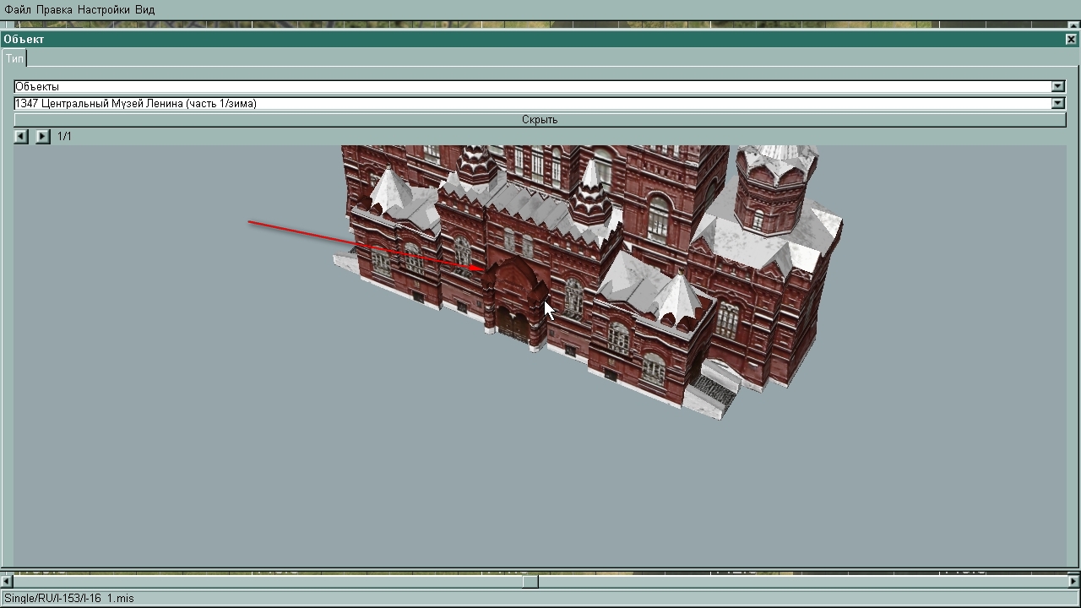This screenshot has width=1081, height=608.
Task: Click the Объекты combo box field
Action: pos(533,86)
